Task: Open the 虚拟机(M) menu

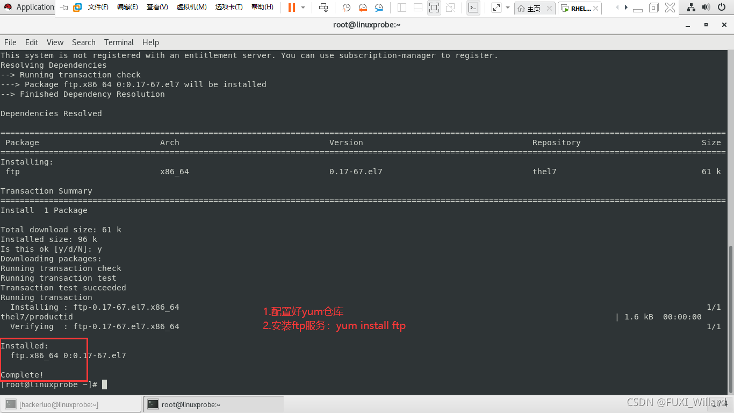Action: point(191,8)
